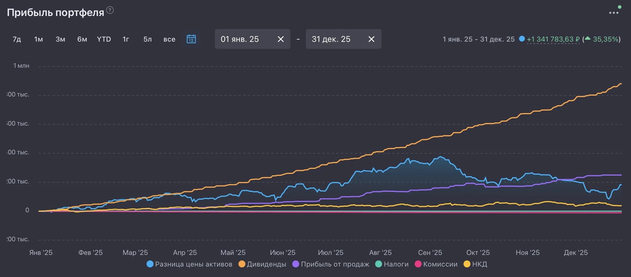Screen dimensions: 631x277
Task: Click the Окт '25 axis label
Action: coord(478,253)
